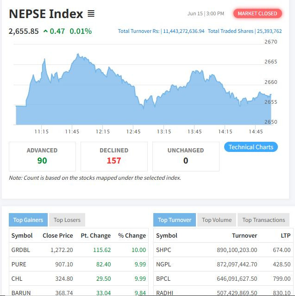Open the GRDBL stock symbol link
The height and width of the screenshot is (296, 295).
point(21,250)
